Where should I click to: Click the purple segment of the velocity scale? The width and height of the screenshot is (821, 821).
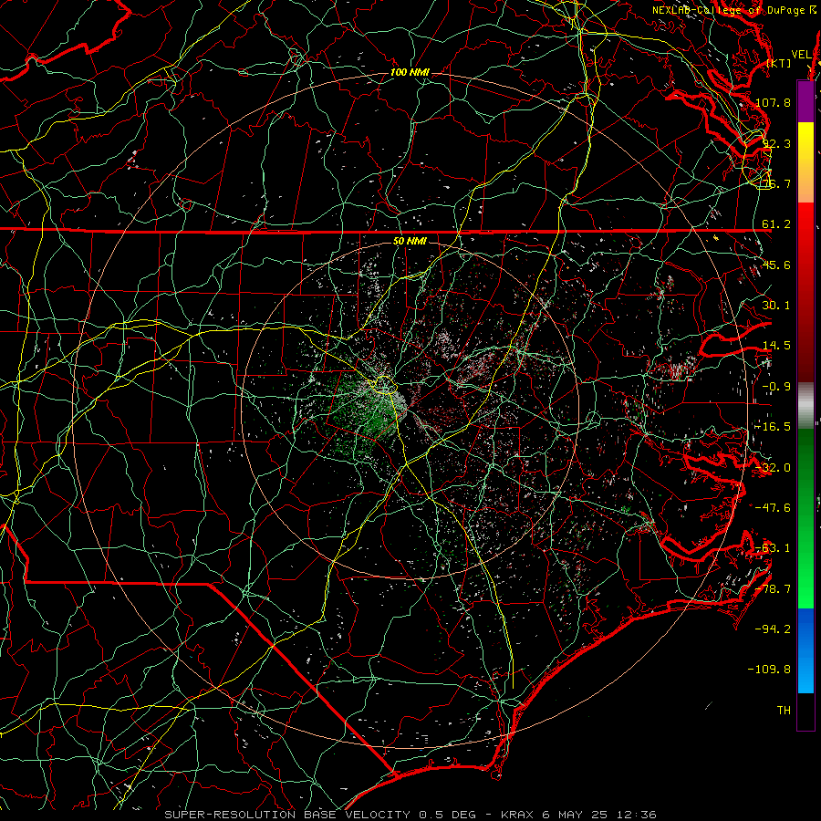click(x=805, y=101)
